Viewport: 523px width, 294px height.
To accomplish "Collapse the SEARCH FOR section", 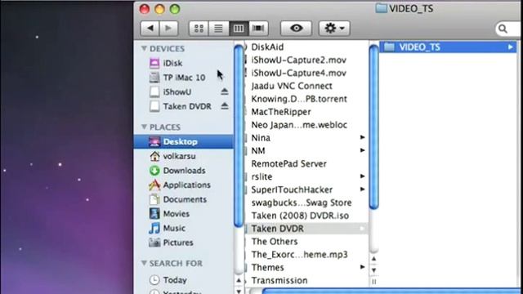I will (x=144, y=263).
